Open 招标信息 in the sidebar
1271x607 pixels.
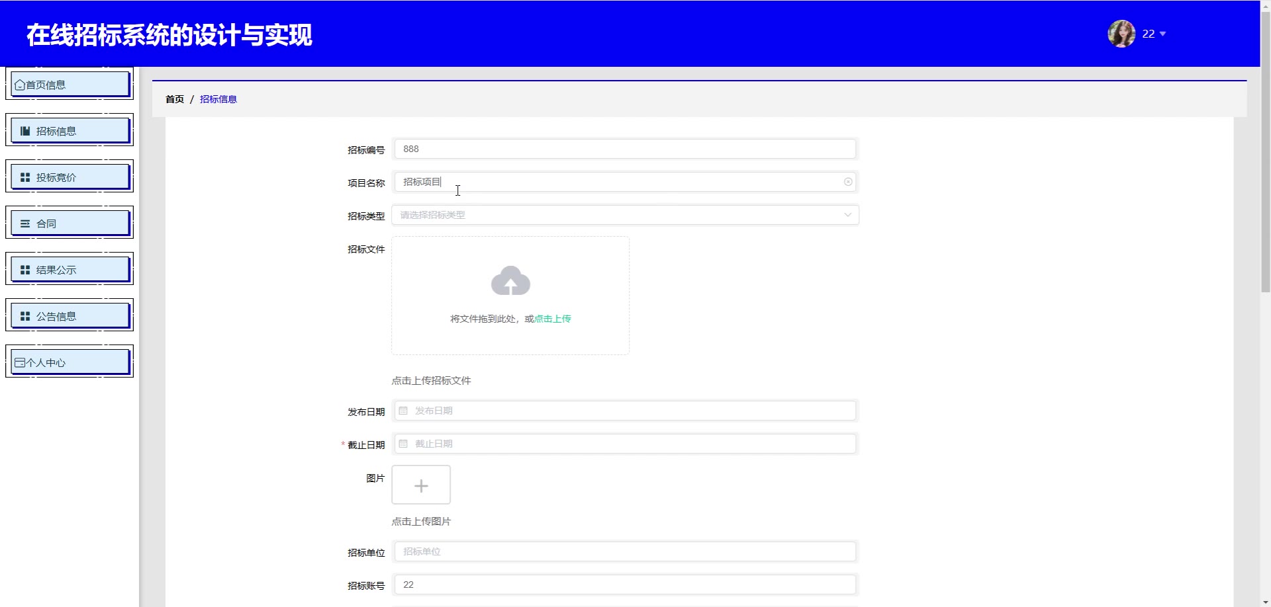click(70, 130)
